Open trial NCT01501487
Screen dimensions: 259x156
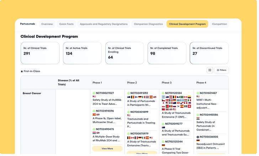tap(208, 93)
